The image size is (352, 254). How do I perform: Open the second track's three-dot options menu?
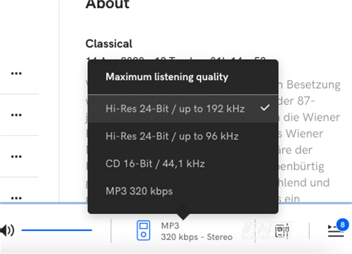(x=16, y=115)
